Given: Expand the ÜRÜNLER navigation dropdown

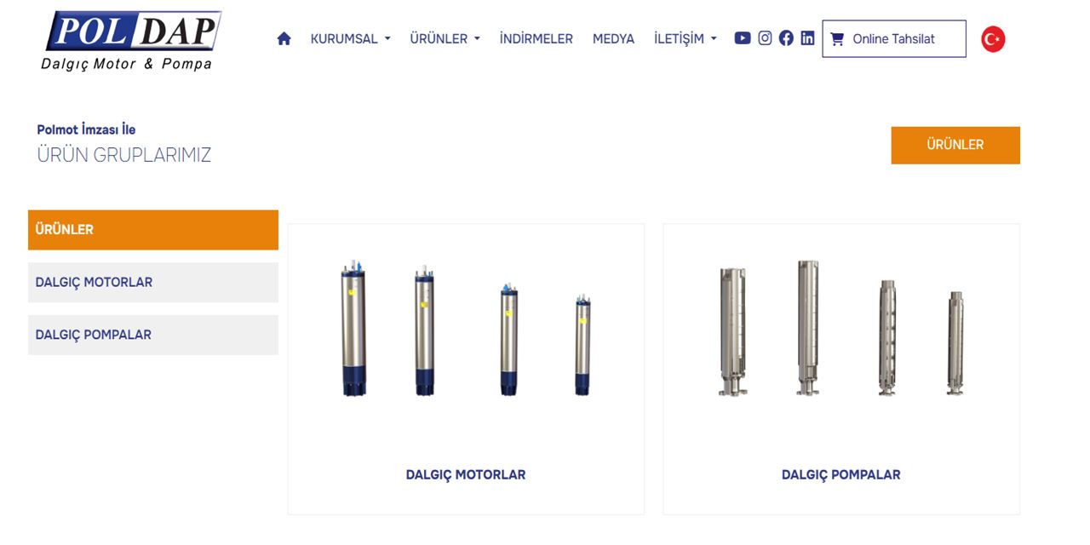Looking at the screenshot, I should coord(445,39).
